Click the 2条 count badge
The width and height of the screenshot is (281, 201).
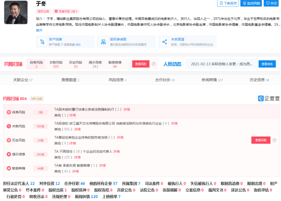pos(41,112)
